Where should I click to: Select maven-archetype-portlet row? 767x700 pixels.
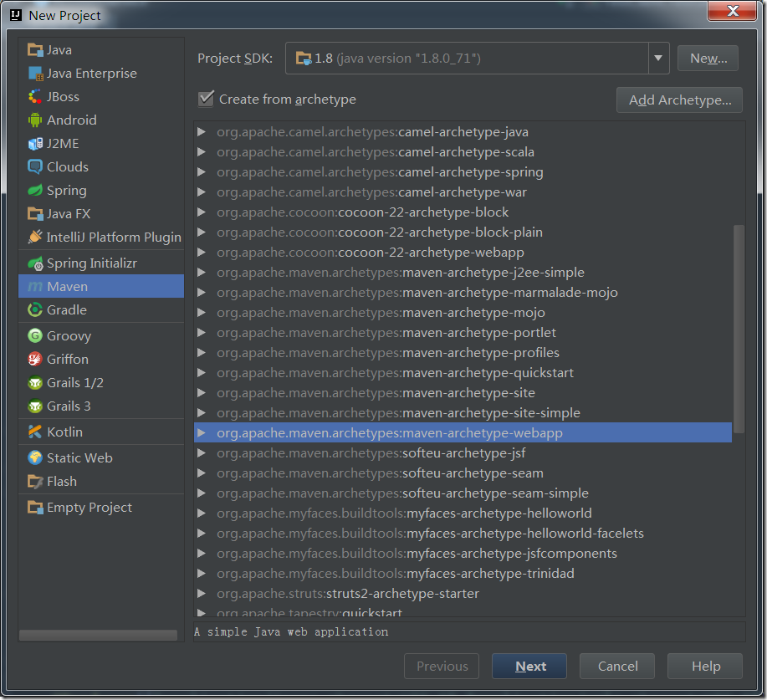(463, 332)
